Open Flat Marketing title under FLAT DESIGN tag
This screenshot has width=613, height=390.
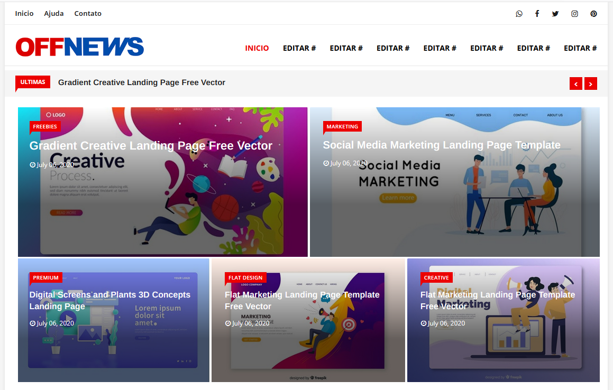(302, 301)
